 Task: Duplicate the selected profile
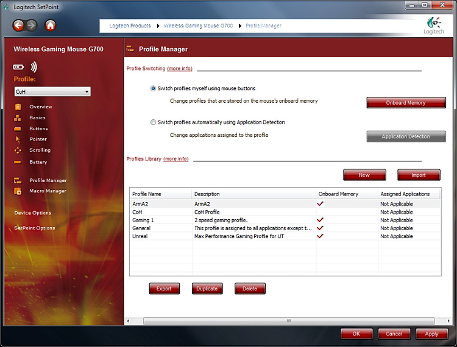click(207, 289)
